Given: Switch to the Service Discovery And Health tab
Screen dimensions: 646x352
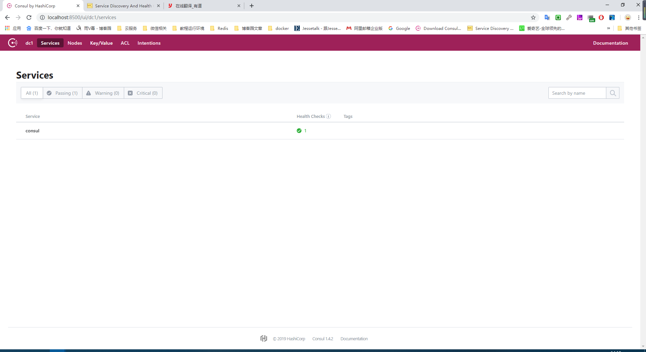Looking at the screenshot, I should tap(123, 6).
